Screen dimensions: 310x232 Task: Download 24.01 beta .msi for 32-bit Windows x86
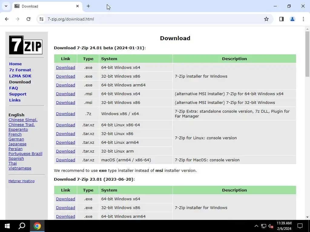click(65, 103)
